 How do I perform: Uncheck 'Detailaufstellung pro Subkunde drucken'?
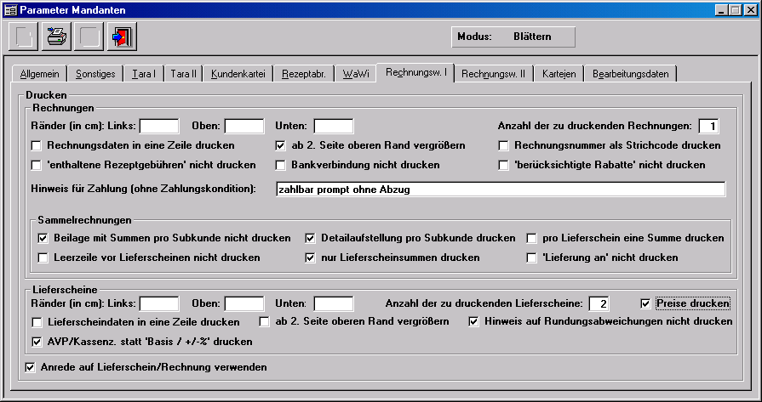point(310,238)
